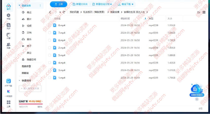Check the box for 5.mp4

(50, 55)
